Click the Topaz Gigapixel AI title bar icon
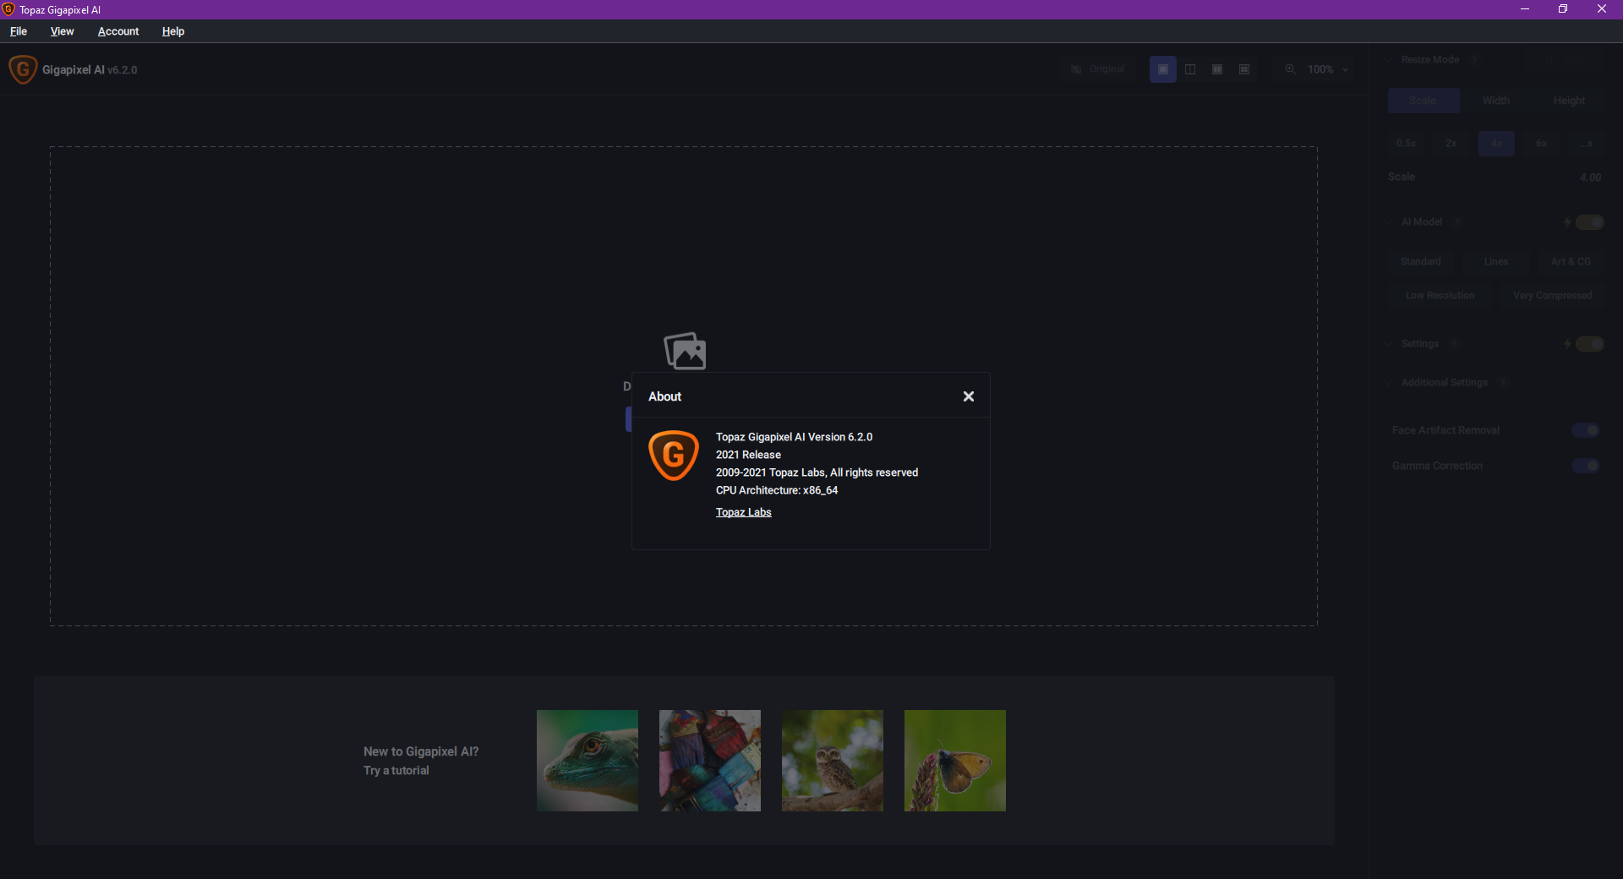This screenshot has width=1623, height=879. 8,9
